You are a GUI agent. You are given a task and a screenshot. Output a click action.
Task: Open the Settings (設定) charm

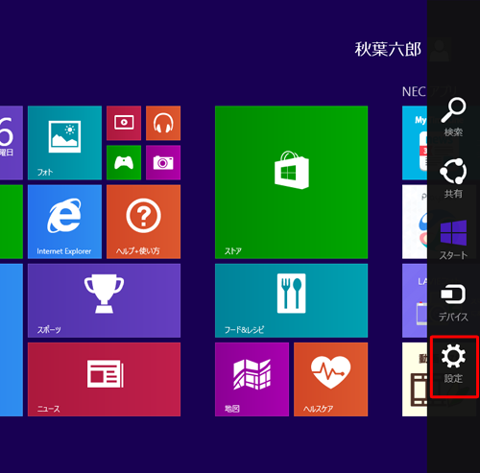tap(453, 366)
